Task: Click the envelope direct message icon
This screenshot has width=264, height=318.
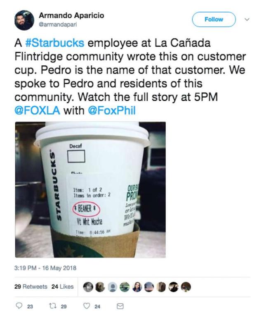Action: tap(120, 306)
